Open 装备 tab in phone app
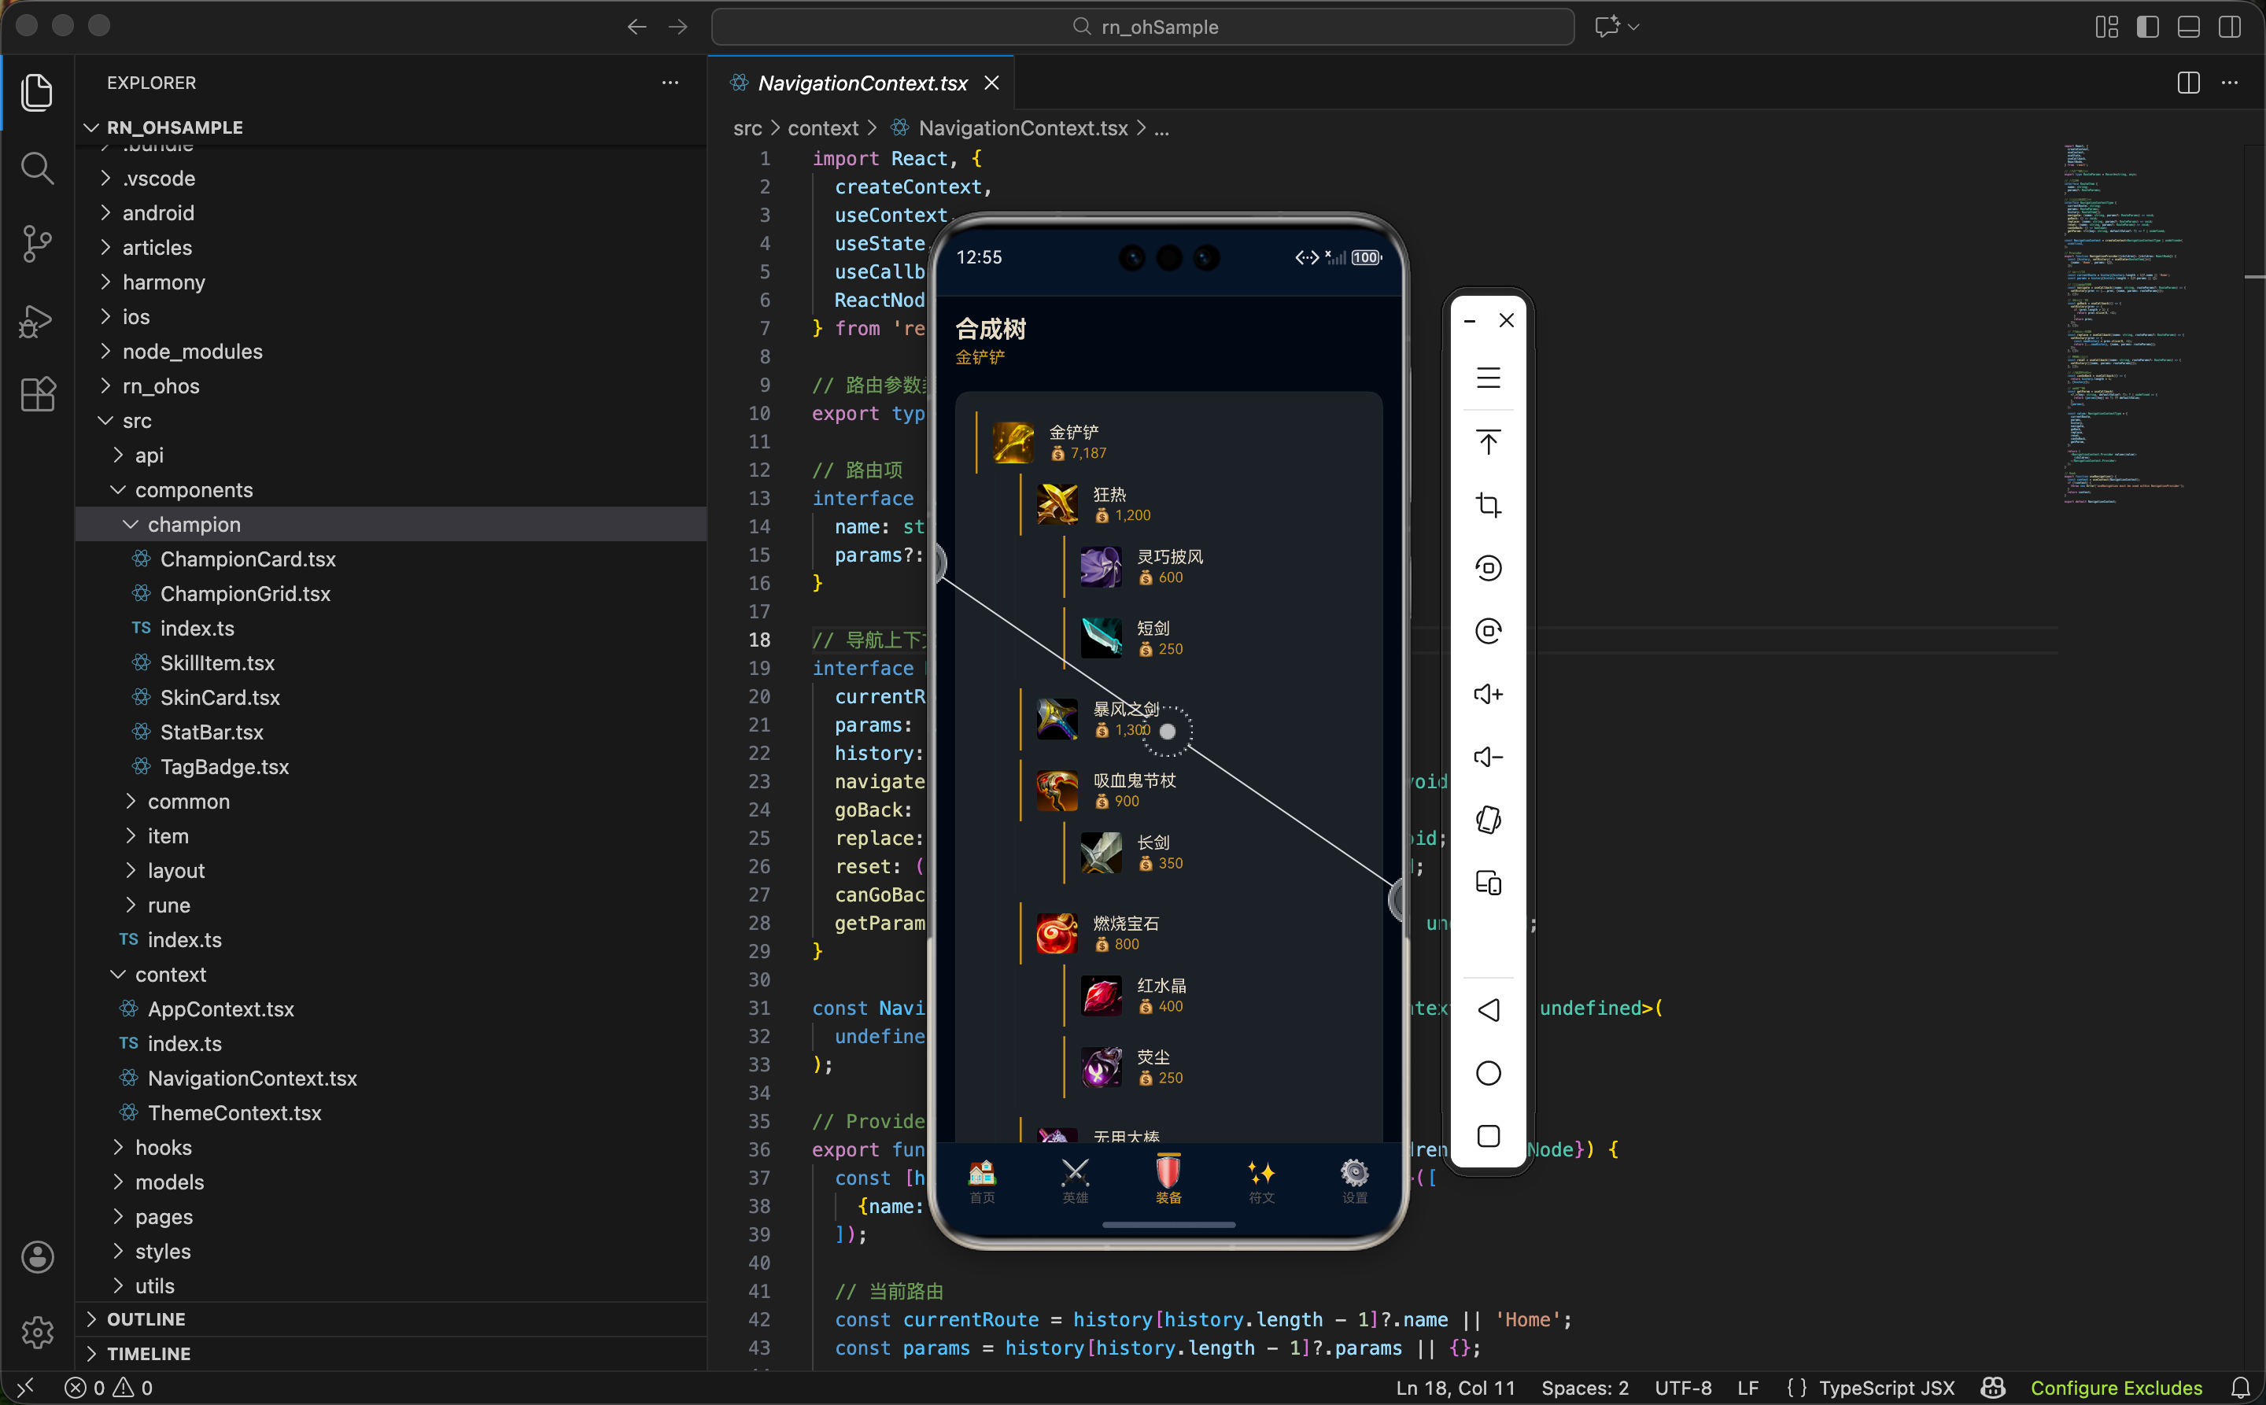2266x1405 pixels. coord(1168,1179)
